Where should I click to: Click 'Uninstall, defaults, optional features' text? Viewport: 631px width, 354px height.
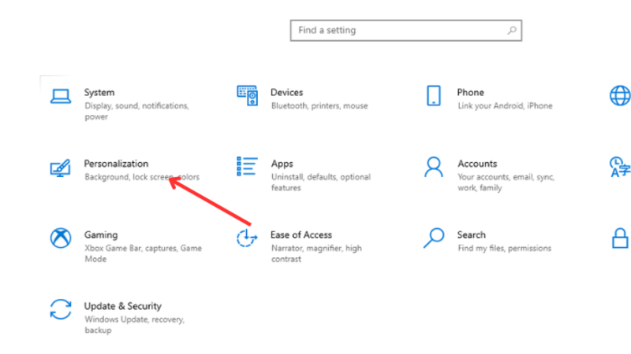click(x=321, y=183)
